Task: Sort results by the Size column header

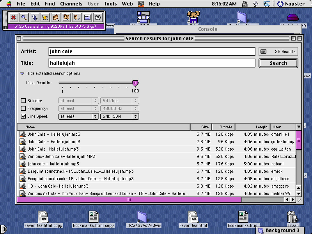Action: coord(201,127)
